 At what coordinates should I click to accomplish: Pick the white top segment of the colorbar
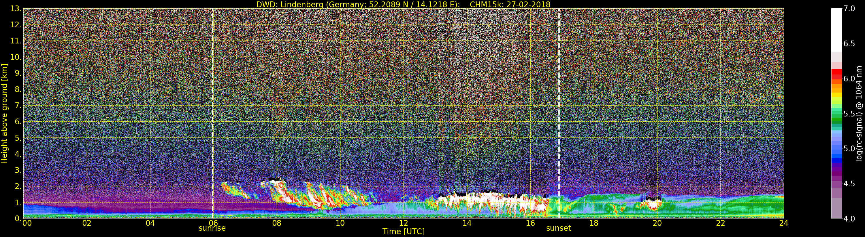click(x=836, y=30)
